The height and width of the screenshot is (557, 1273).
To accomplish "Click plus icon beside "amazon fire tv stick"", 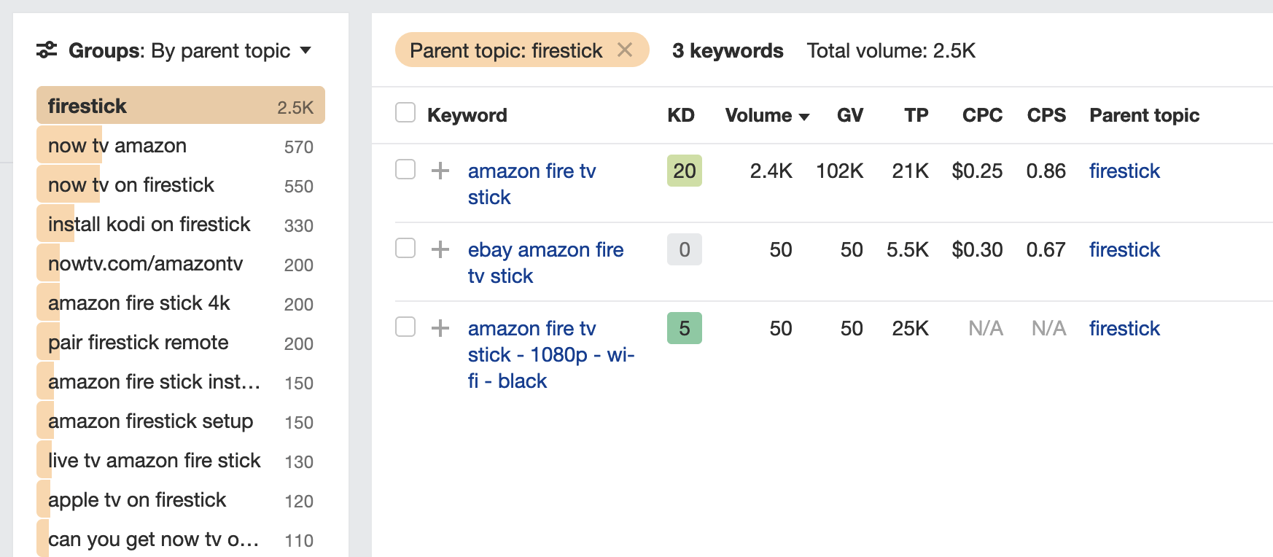I will (x=440, y=171).
